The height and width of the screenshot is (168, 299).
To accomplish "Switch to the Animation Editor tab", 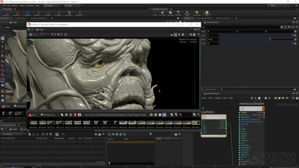I will tap(20, 18).
